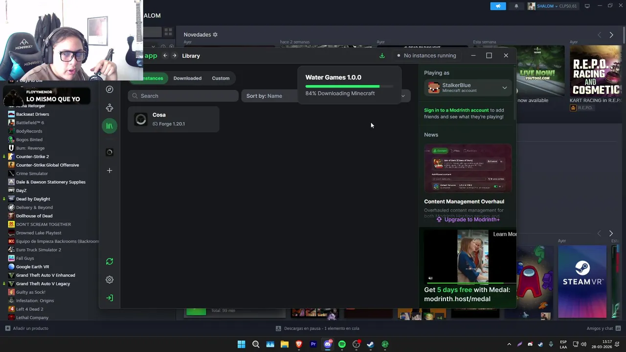
Task: Select Counter-Strike 2 in Steam library
Action: pyautogui.click(x=32, y=156)
